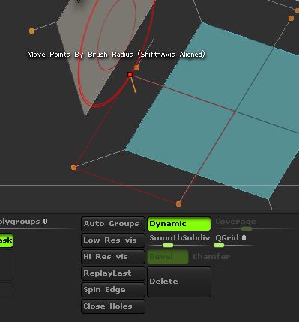This screenshot has width=299, height=322.
Task: Adjust the QGrid slider handle
Action: (219, 246)
